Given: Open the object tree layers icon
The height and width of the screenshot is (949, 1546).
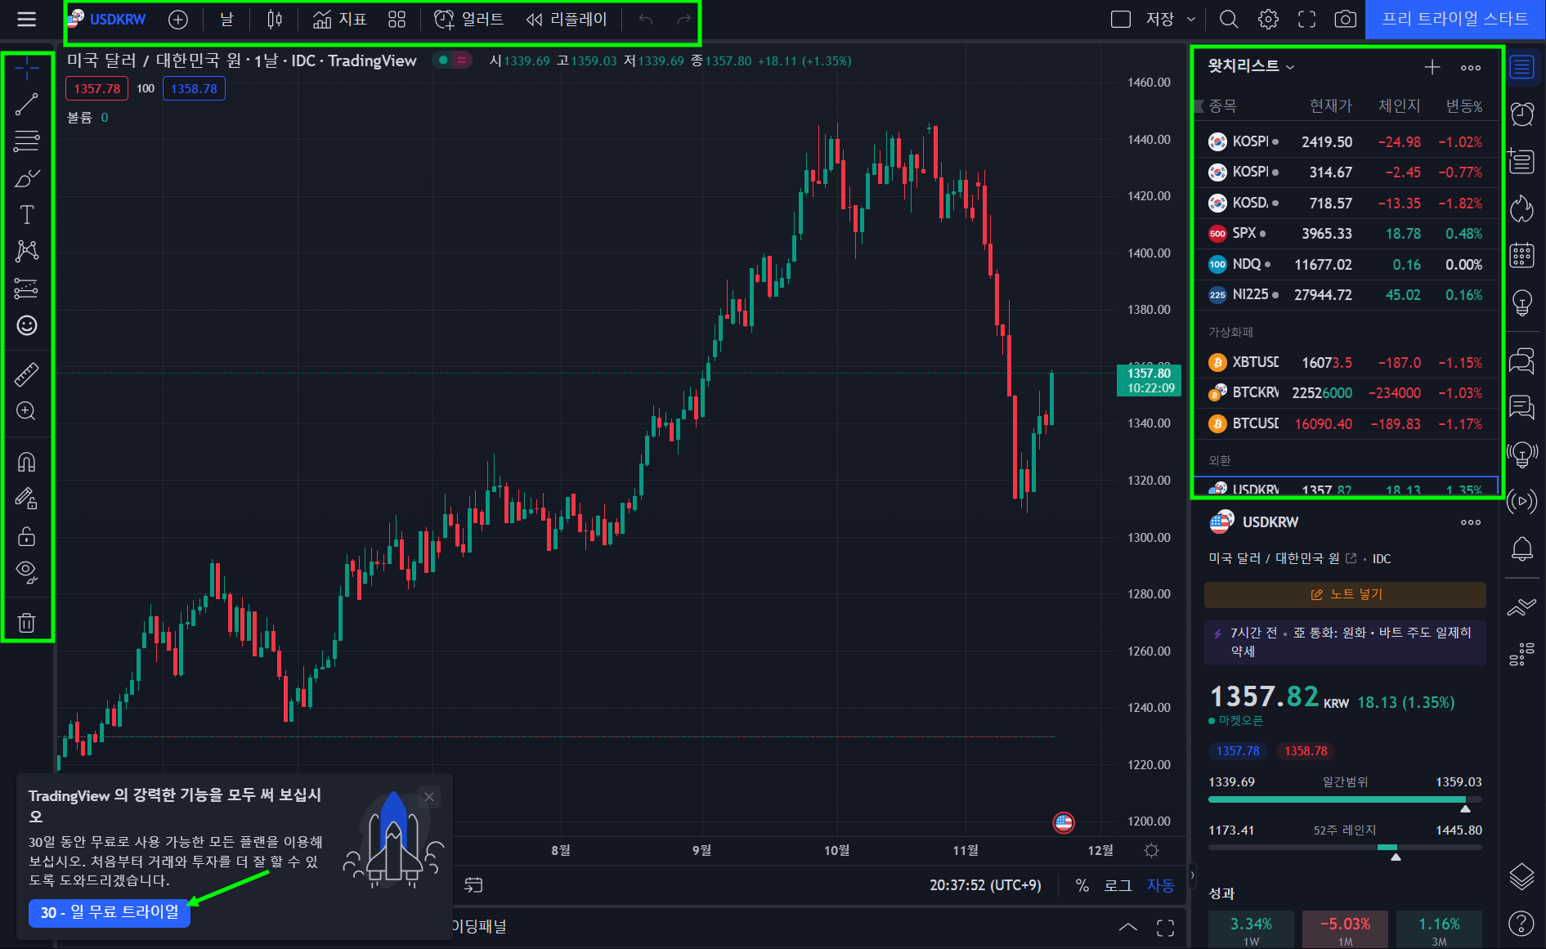Looking at the screenshot, I should pyautogui.click(x=1521, y=877).
